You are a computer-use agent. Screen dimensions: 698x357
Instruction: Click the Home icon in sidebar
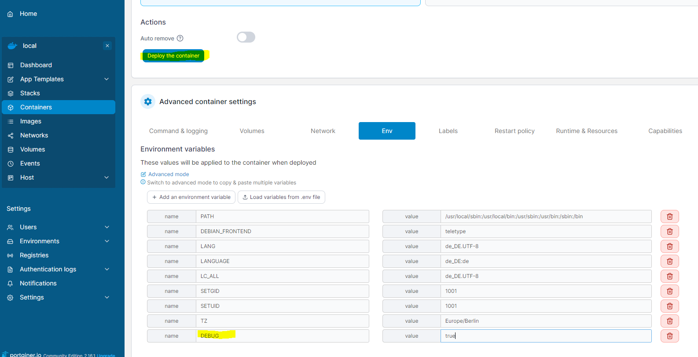click(x=10, y=14)
